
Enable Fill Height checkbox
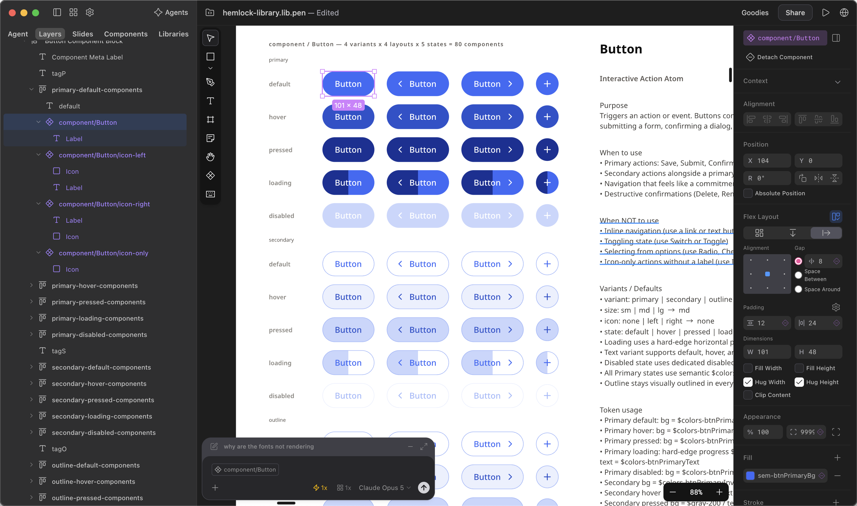[799, 368]
